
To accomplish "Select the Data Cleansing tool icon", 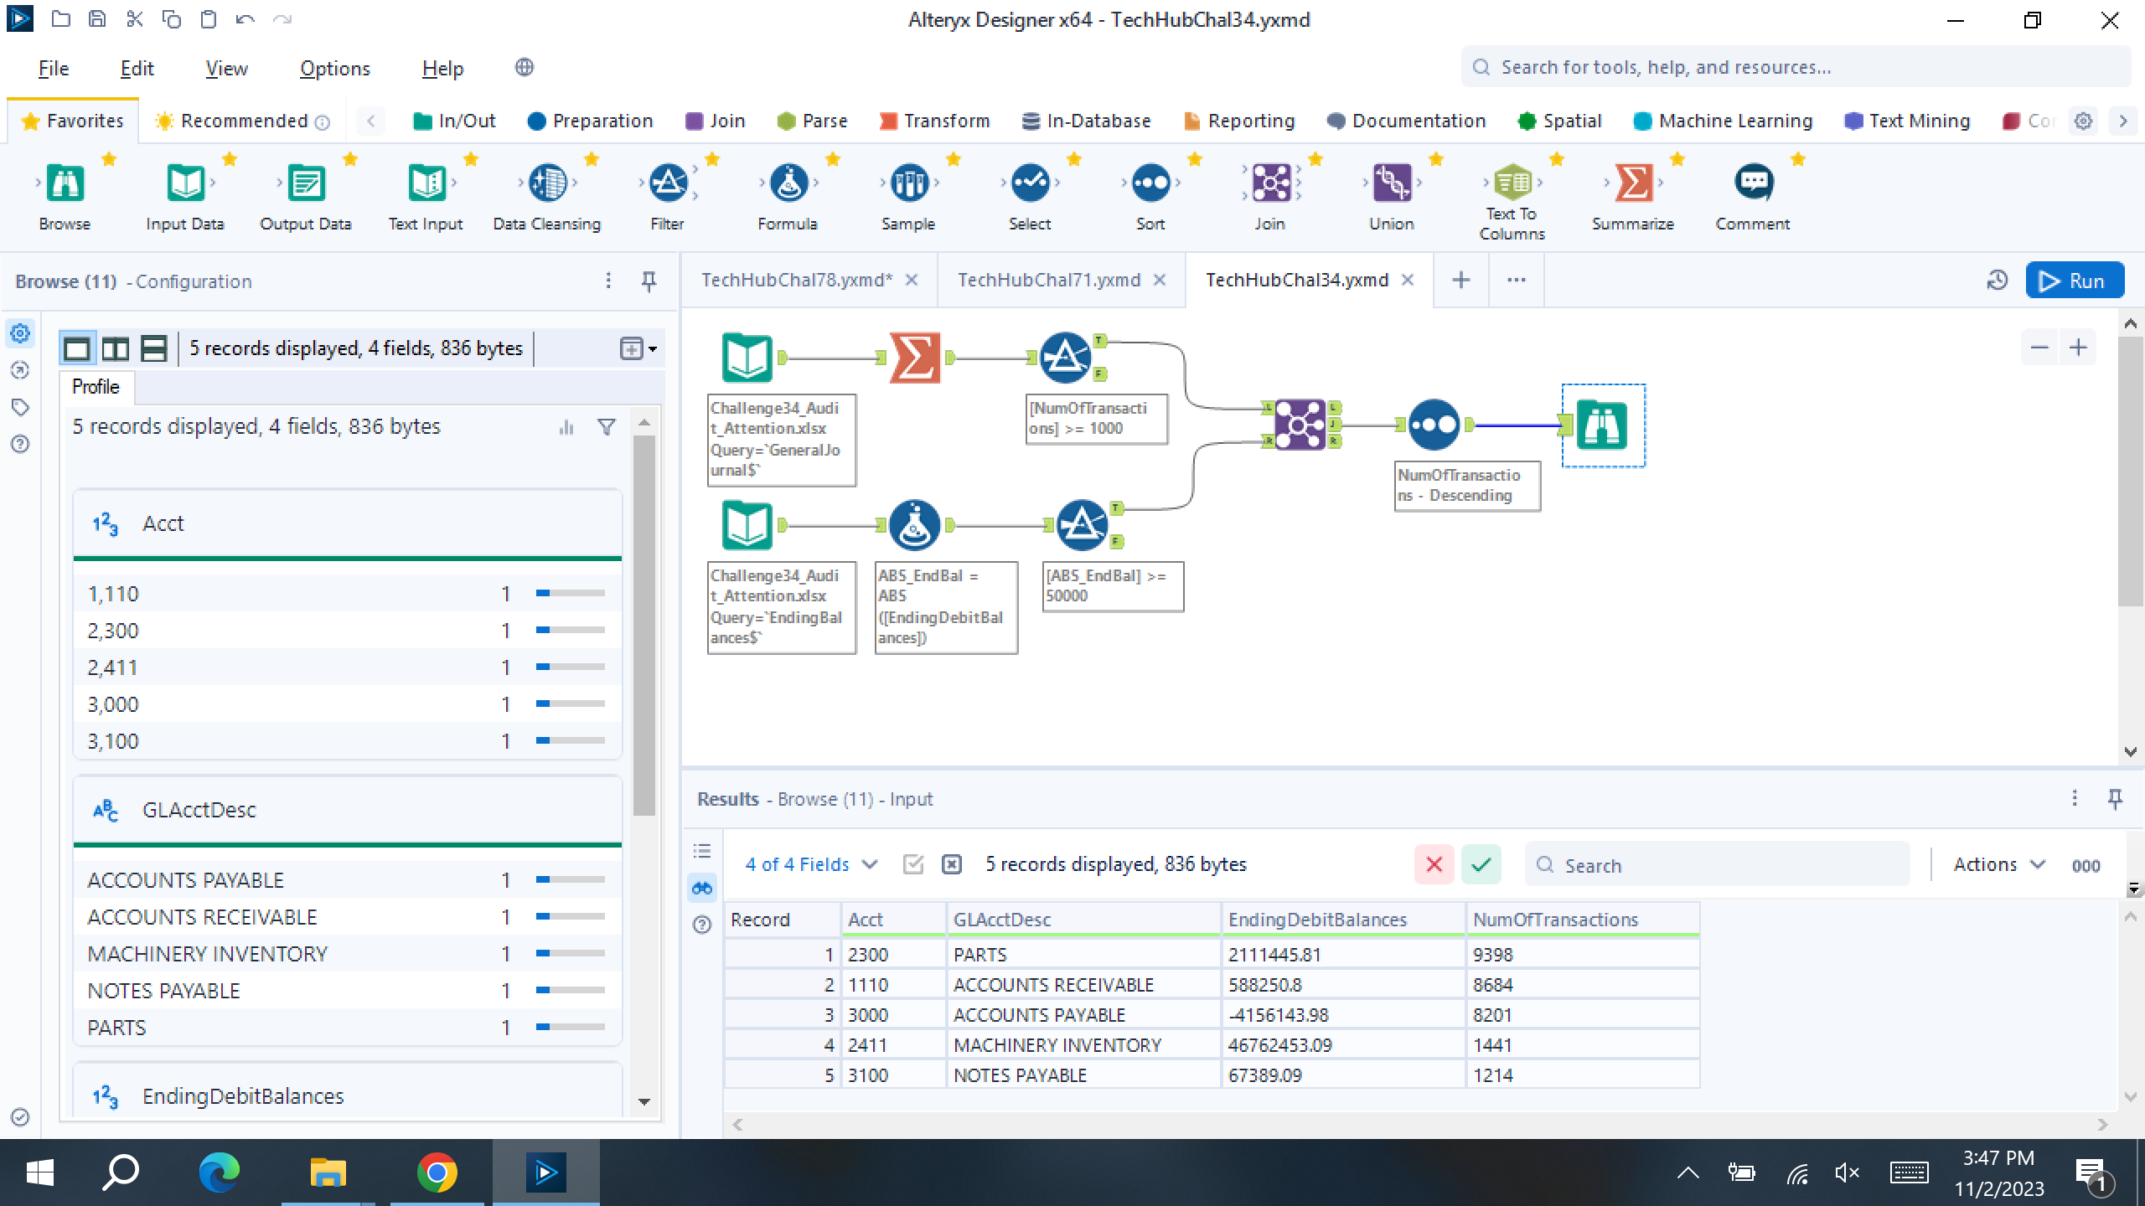I will 547,183.
